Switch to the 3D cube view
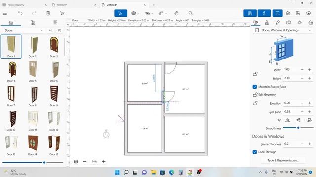Screen dimensions: 316x177 click(x=308, y=13)
